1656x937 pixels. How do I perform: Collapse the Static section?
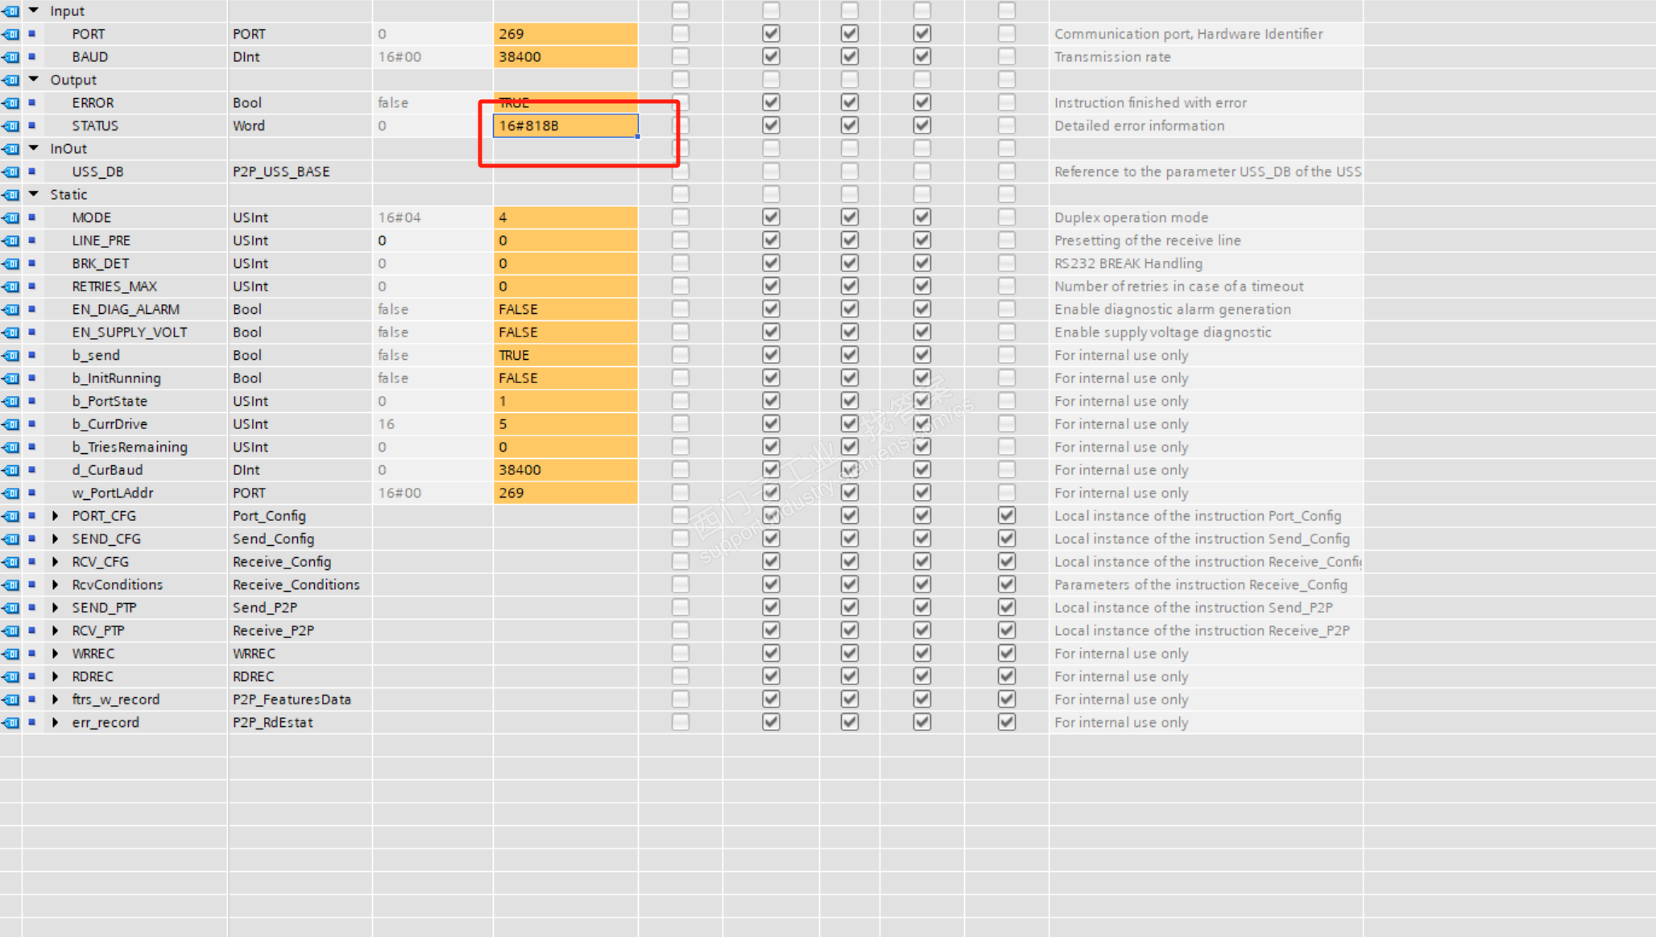pos(34,194)
